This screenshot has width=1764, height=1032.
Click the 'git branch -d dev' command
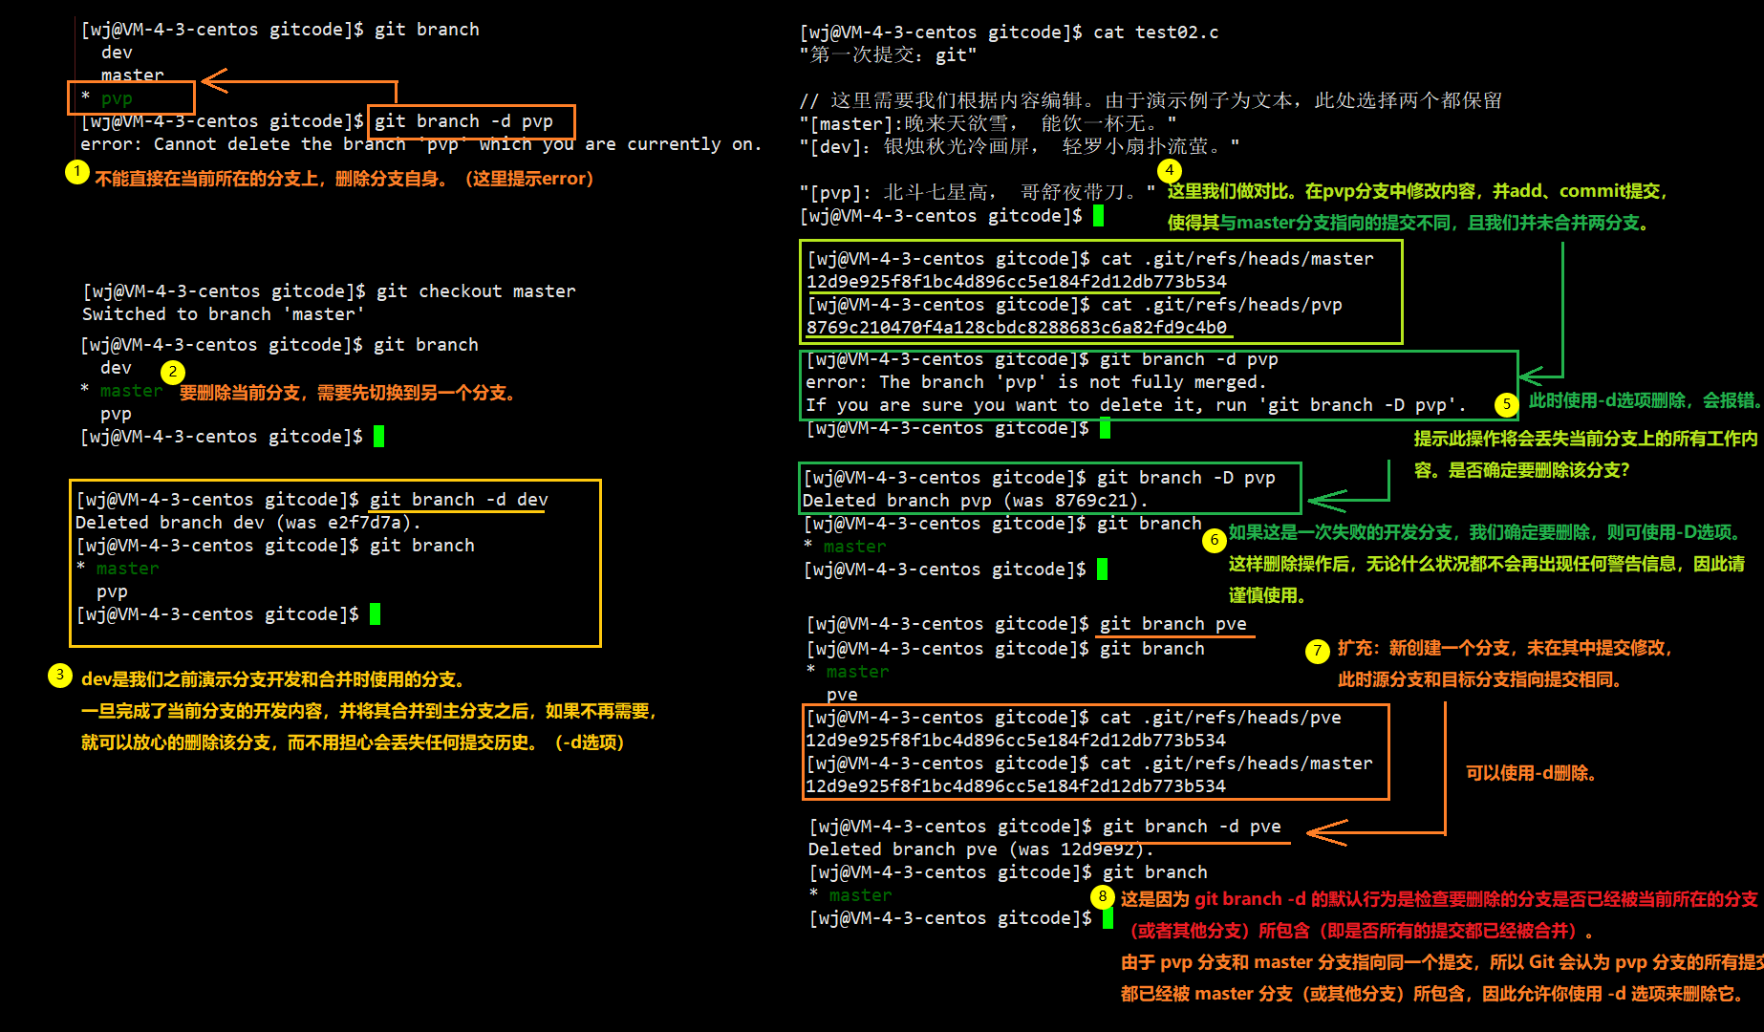(x=459, y=500)
